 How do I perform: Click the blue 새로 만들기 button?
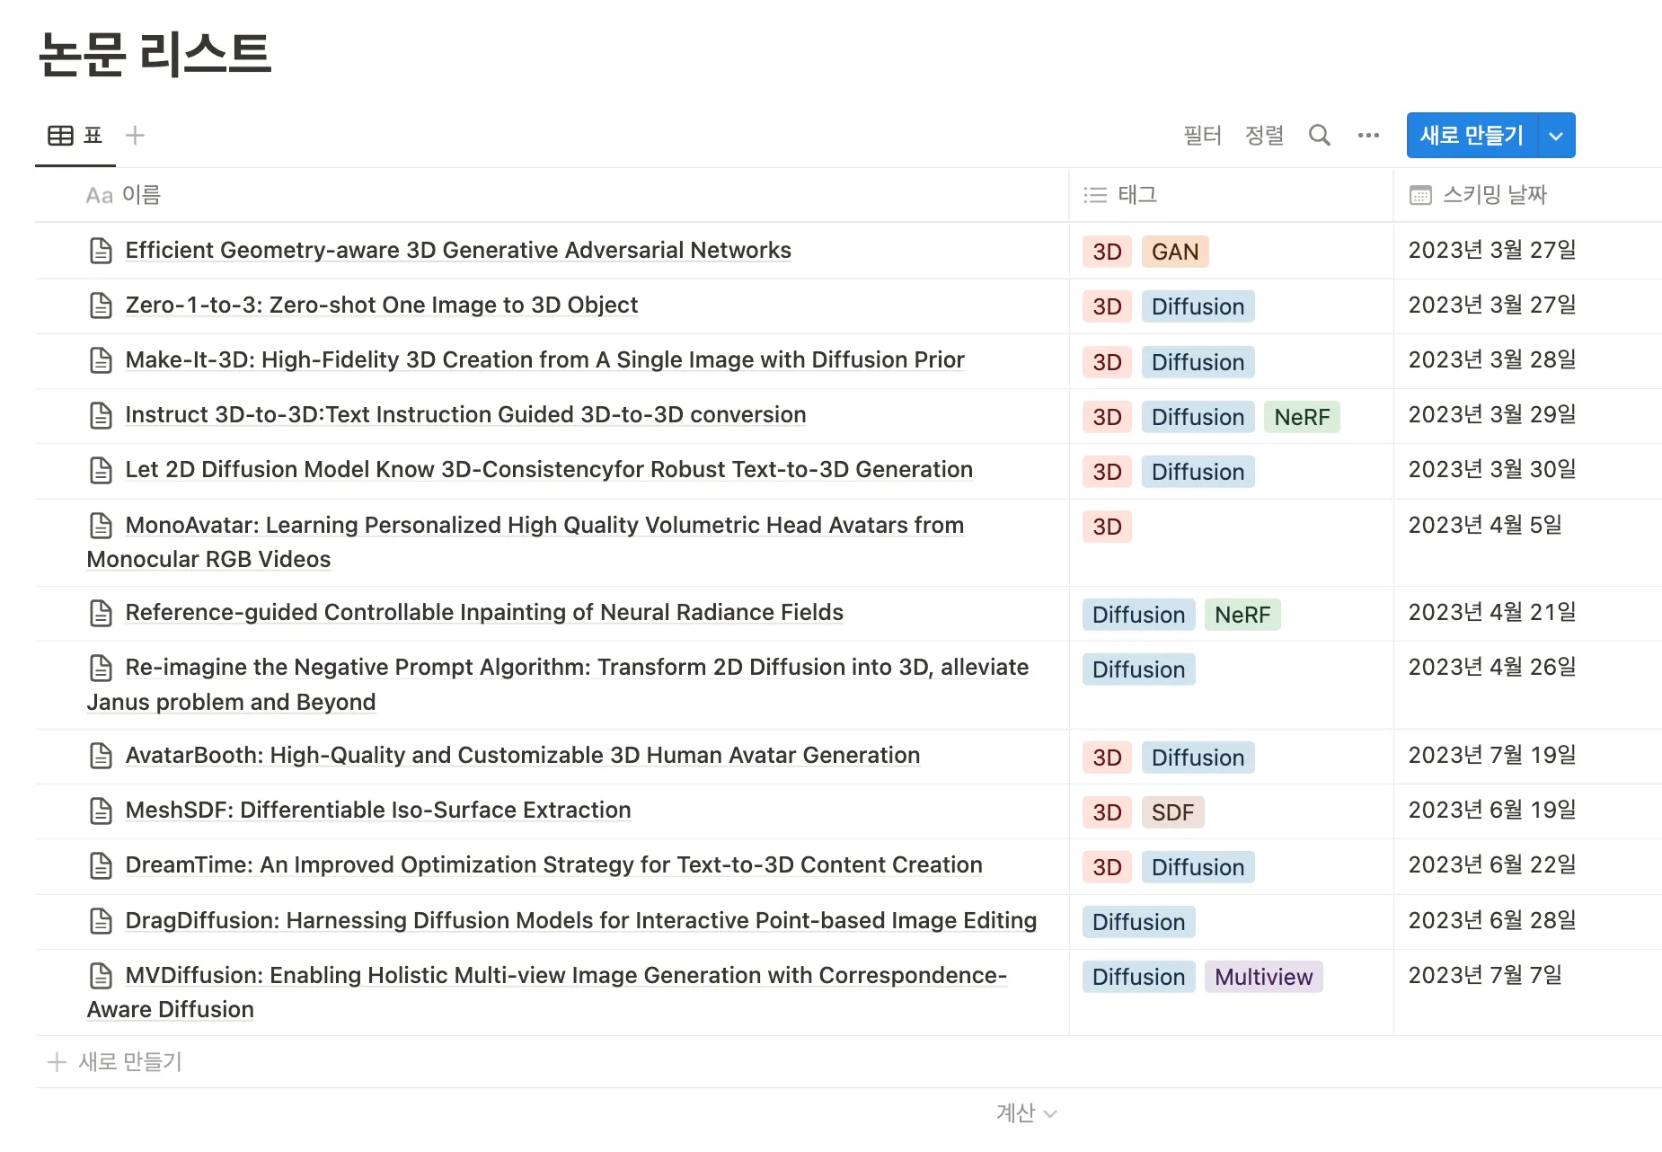[1472, 136]
